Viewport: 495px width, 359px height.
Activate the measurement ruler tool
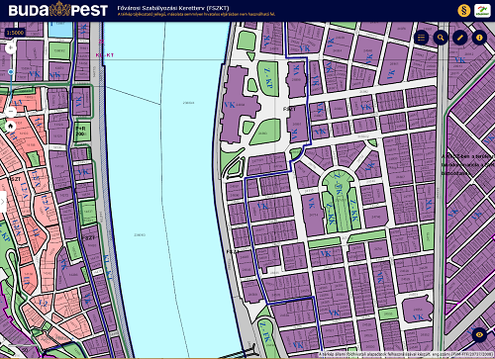[460, 38]
